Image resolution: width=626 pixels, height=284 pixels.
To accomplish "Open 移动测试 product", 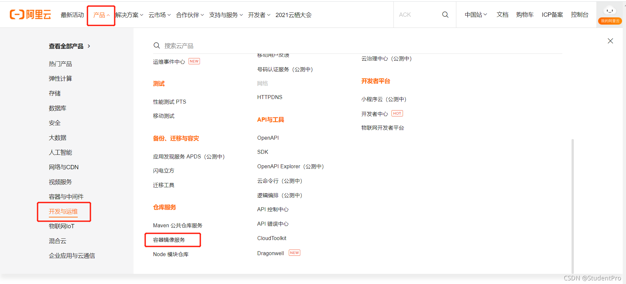I will (164, 116).
